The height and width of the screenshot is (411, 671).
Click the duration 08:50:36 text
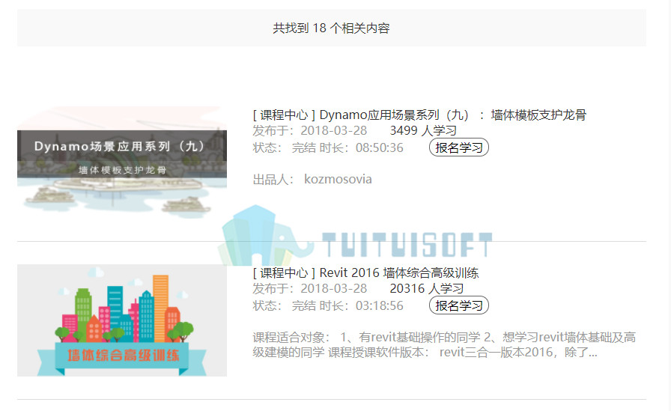click(379, 147)
